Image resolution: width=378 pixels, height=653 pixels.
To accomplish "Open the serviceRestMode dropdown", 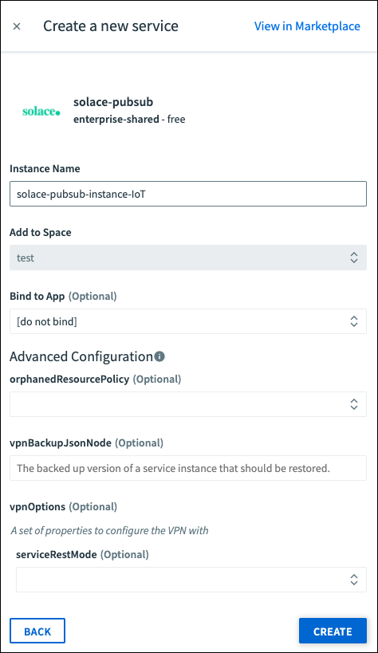I will 191,580.
